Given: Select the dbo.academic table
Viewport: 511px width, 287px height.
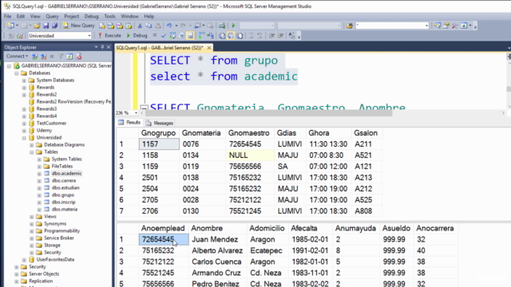Looking at the screenshot, I should click(66, 174).
